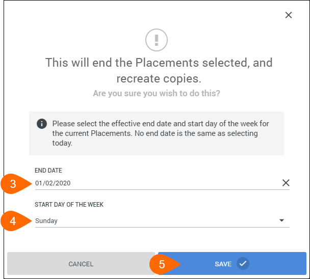Click the END DATE field label
The image size is (310, 279).
[x=48, y=171]
